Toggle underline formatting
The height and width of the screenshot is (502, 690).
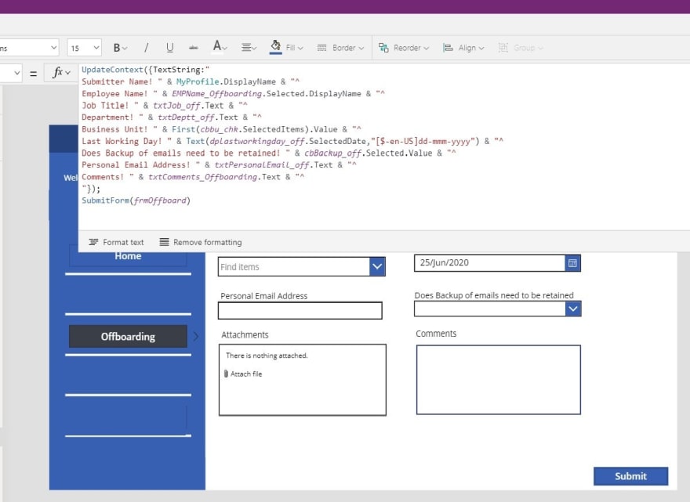pyautogui.click(x=170, y=48)
